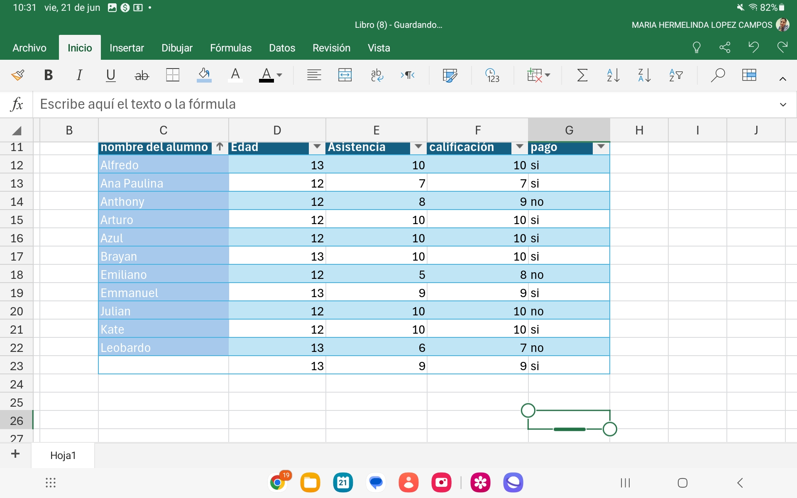Click the AutoSum sigma icon
797x498 pixels.
click(x=582, y=75)
